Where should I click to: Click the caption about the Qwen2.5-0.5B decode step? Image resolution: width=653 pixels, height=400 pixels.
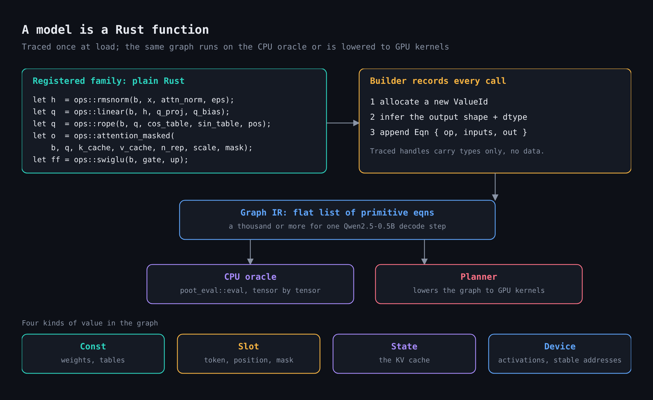337,226
